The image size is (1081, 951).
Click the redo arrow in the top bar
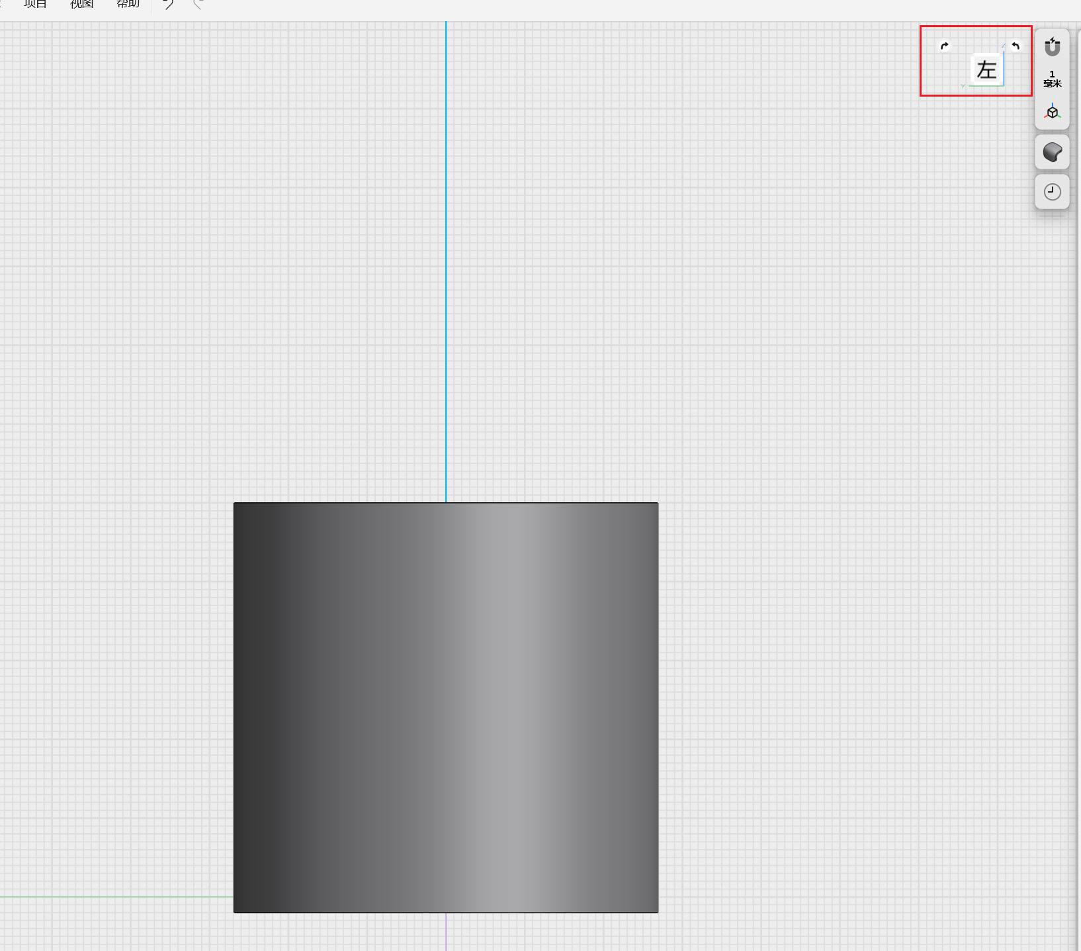tap(198, 5)
